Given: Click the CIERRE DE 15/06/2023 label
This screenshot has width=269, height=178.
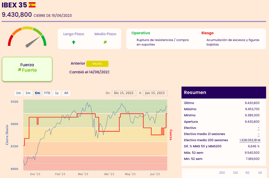Looking at the screenshot, I should 53,16.
